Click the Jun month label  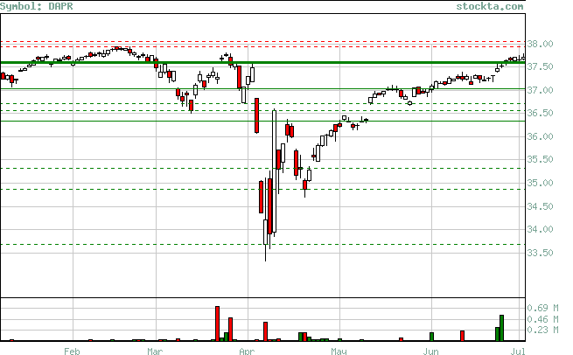pyautogui.click(x=430, y=351)
